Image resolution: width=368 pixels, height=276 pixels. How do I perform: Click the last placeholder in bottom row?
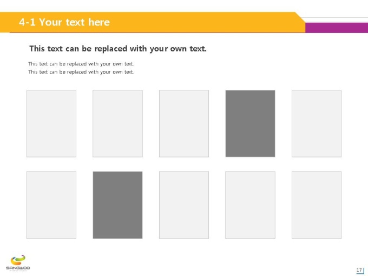coord(317,205)
